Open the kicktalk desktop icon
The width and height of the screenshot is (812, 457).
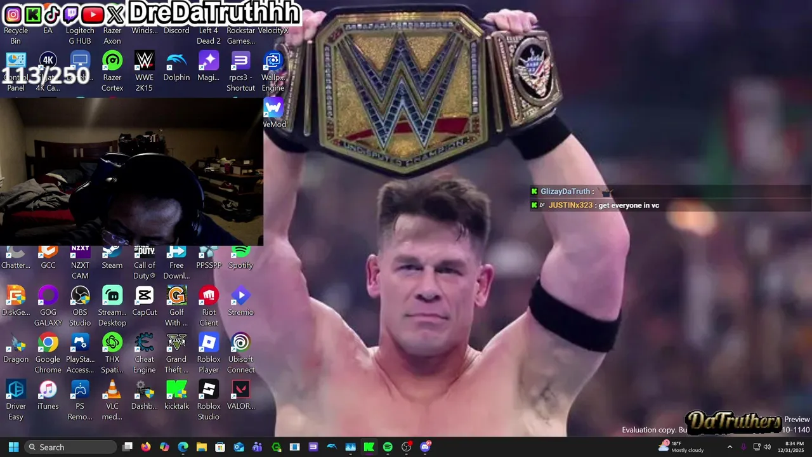(x=176, y=395)
